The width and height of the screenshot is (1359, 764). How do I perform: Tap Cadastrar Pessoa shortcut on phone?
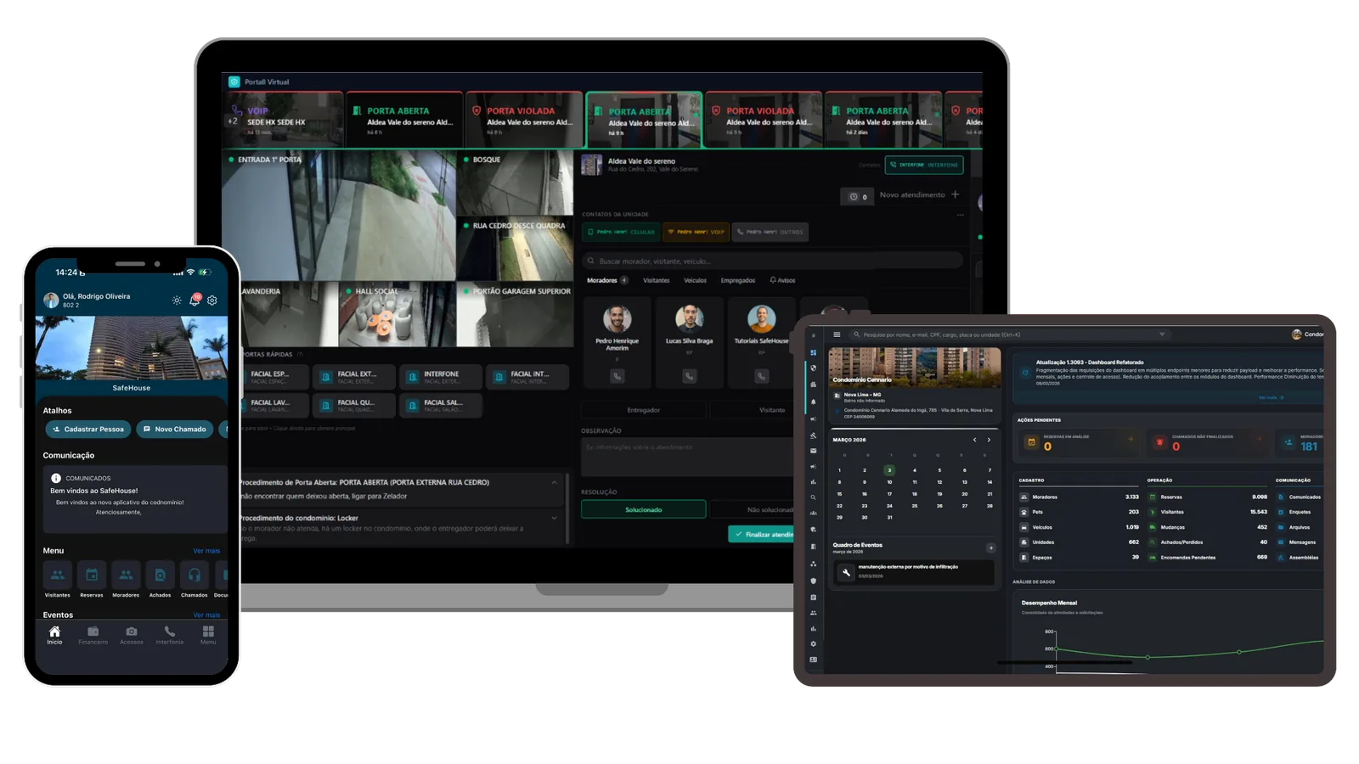coord(88,430)
